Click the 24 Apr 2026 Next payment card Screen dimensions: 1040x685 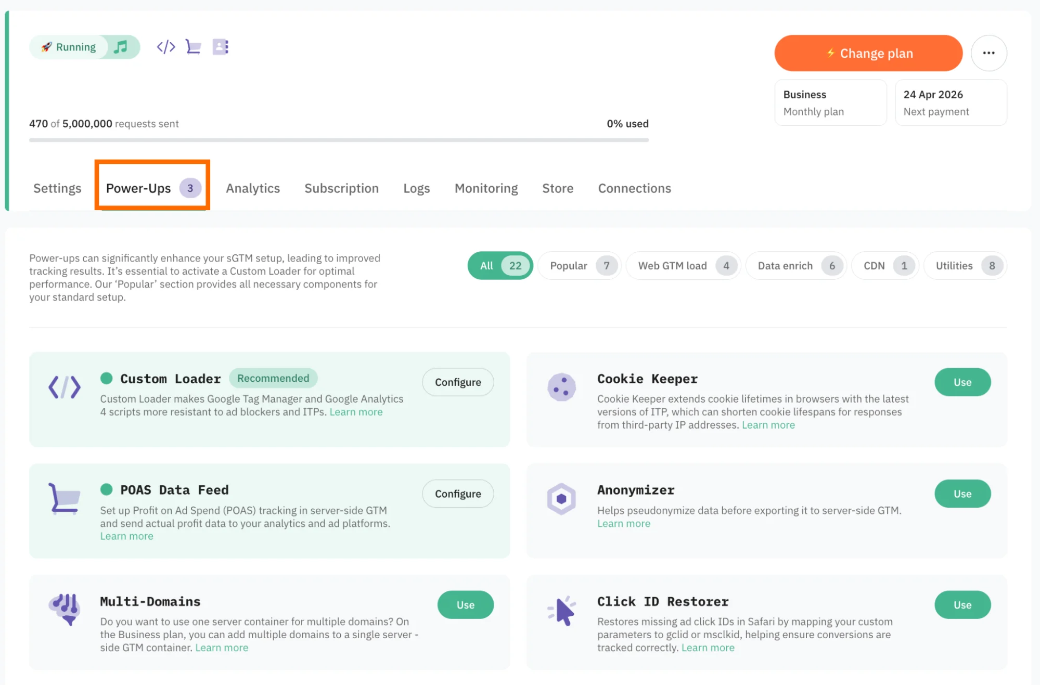coord(951,102)
